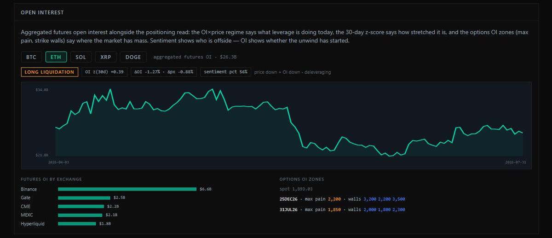Screen dimensions: 552x238
Task: Click the LONG LIQUIDATION regime badge
Action: coord(50,72)
